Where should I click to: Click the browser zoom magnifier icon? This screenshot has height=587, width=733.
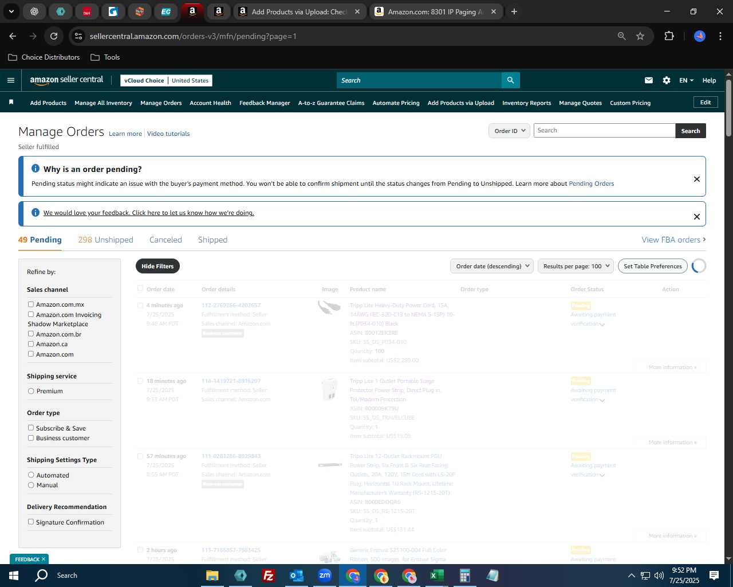tap(621, 36)
